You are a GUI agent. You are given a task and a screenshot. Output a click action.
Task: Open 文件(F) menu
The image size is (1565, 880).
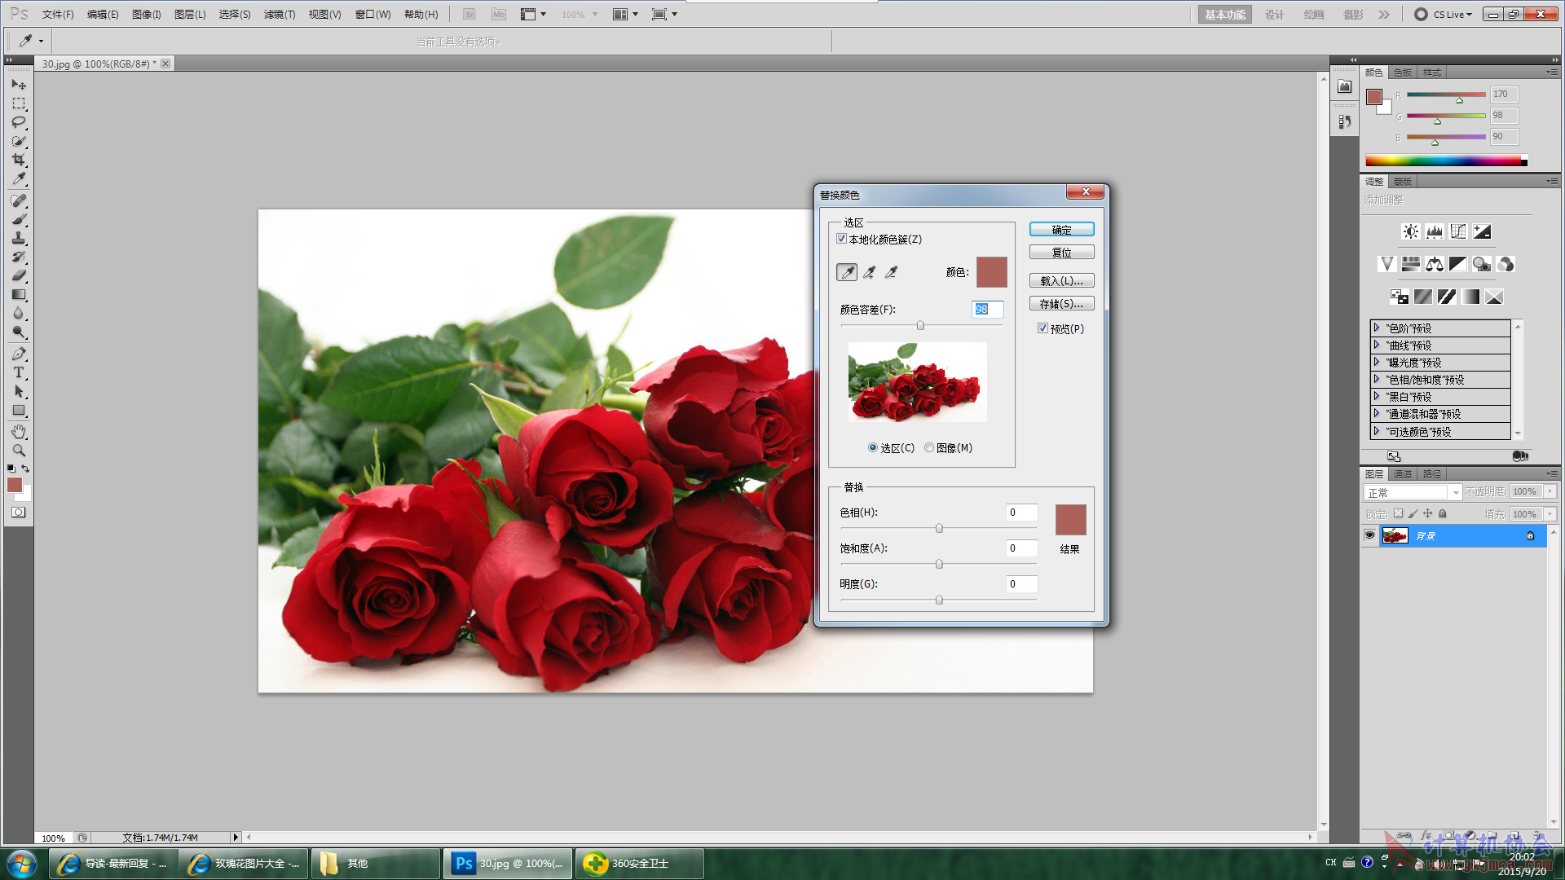pyautogui.click(x=58, y=14)
